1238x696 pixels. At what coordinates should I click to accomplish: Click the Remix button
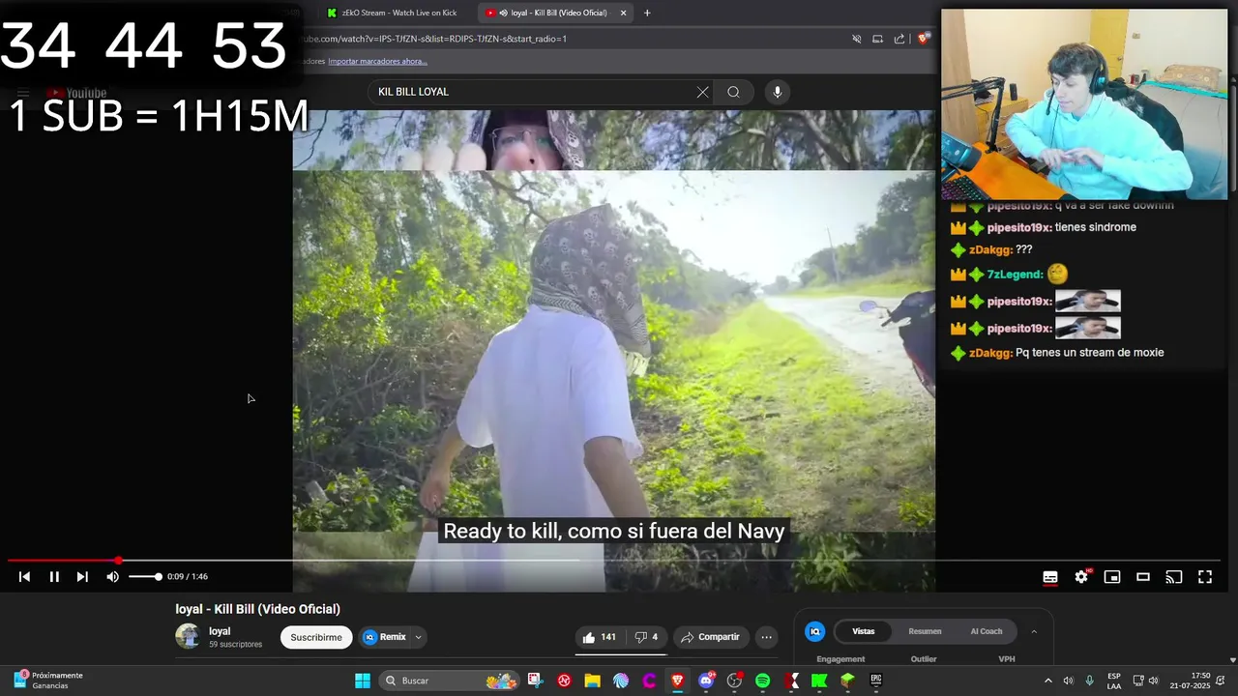tap(385, 637)
